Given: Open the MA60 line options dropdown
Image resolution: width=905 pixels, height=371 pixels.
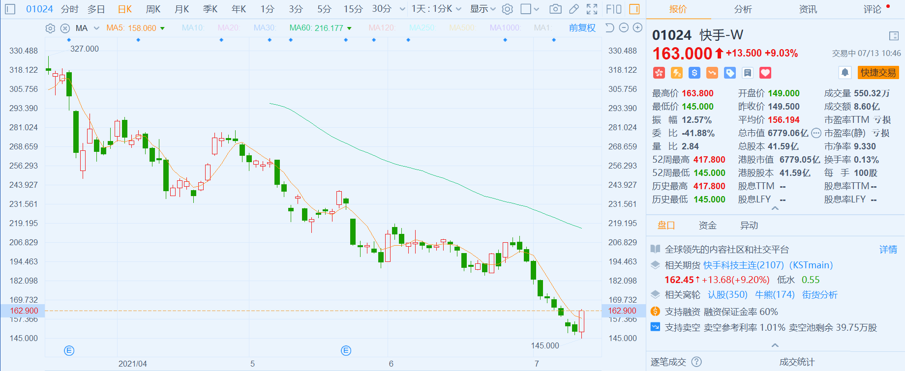Looking at the screenshot, I should pos(350,29).
